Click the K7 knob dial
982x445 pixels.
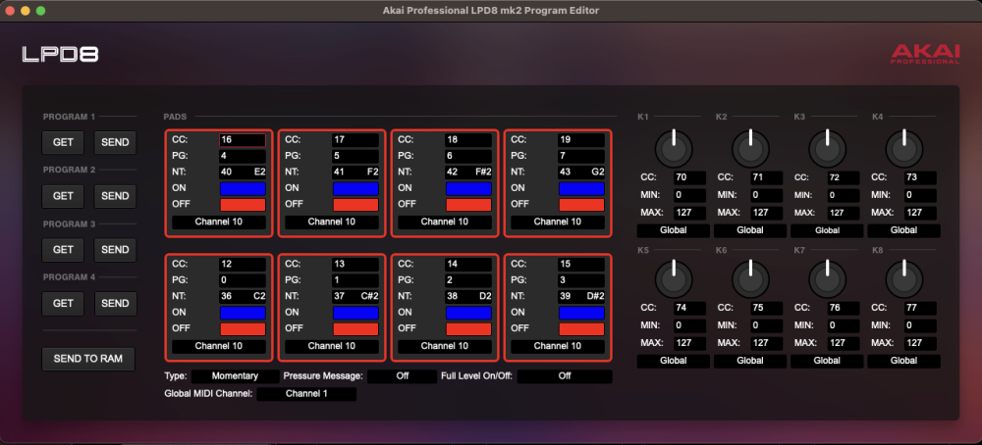[x=827, y=278]
